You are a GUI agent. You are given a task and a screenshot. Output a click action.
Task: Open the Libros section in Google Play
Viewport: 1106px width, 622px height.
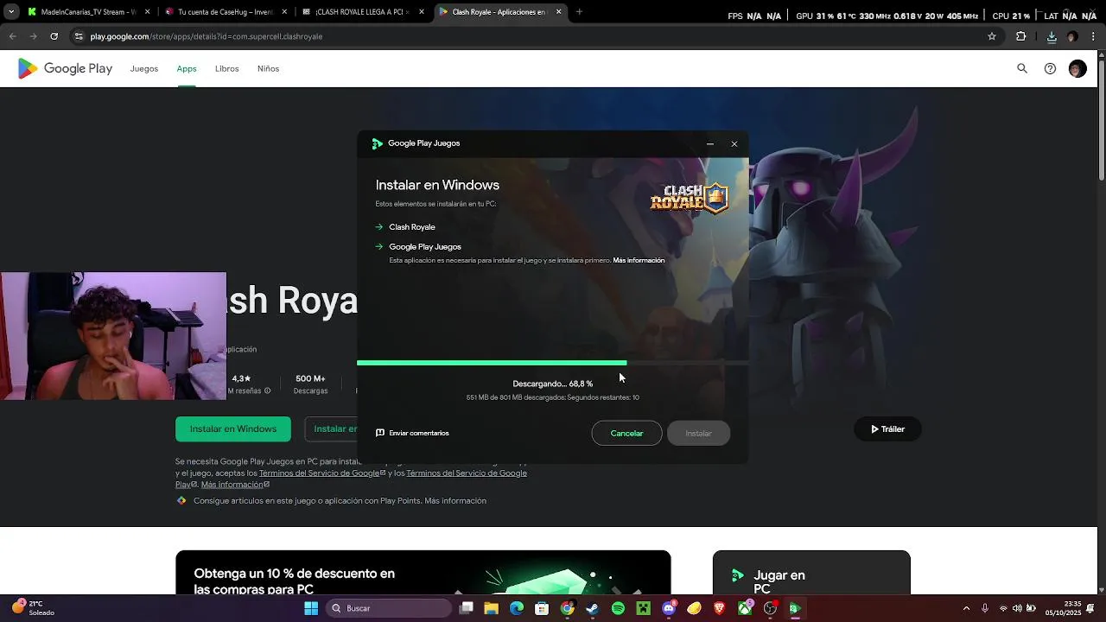click(x=227, y=68)
